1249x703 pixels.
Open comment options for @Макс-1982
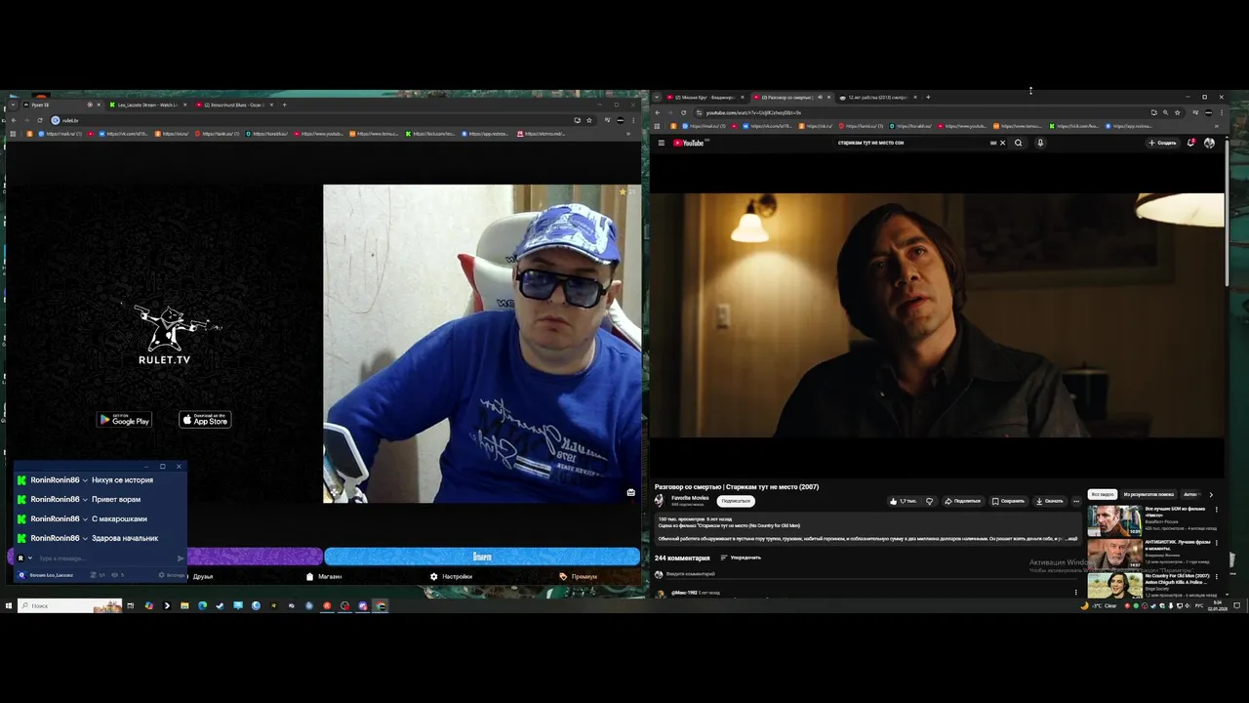1076,592
